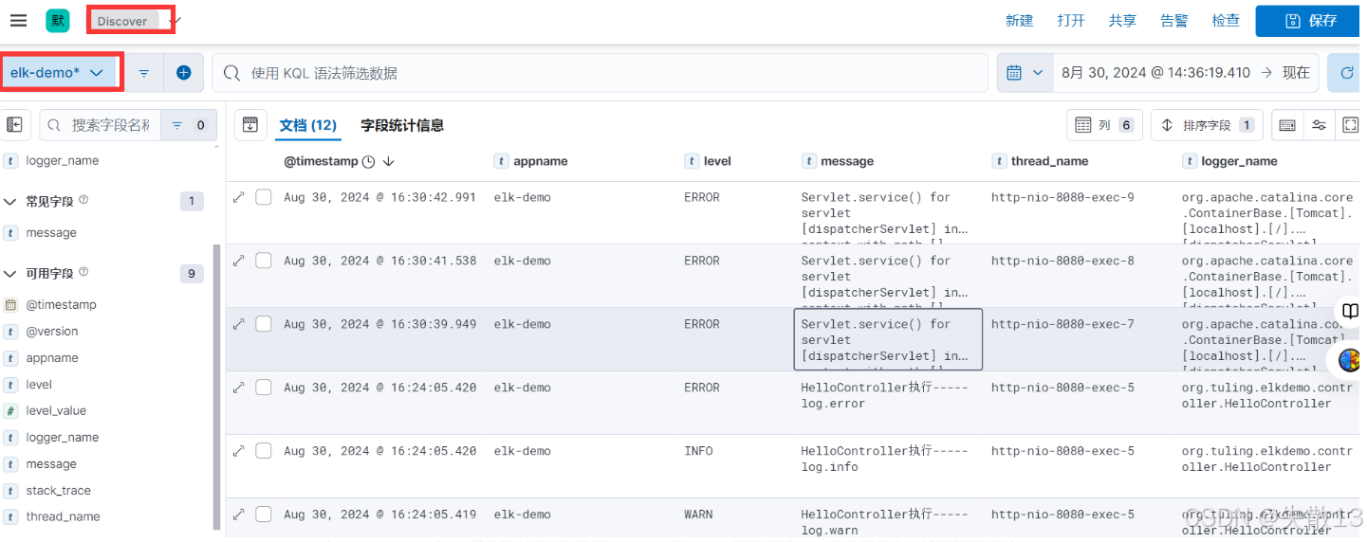This screenshot has width=1367, height=542.
Task: Click 共享 in the top menu
Action: pos(1122,20)
